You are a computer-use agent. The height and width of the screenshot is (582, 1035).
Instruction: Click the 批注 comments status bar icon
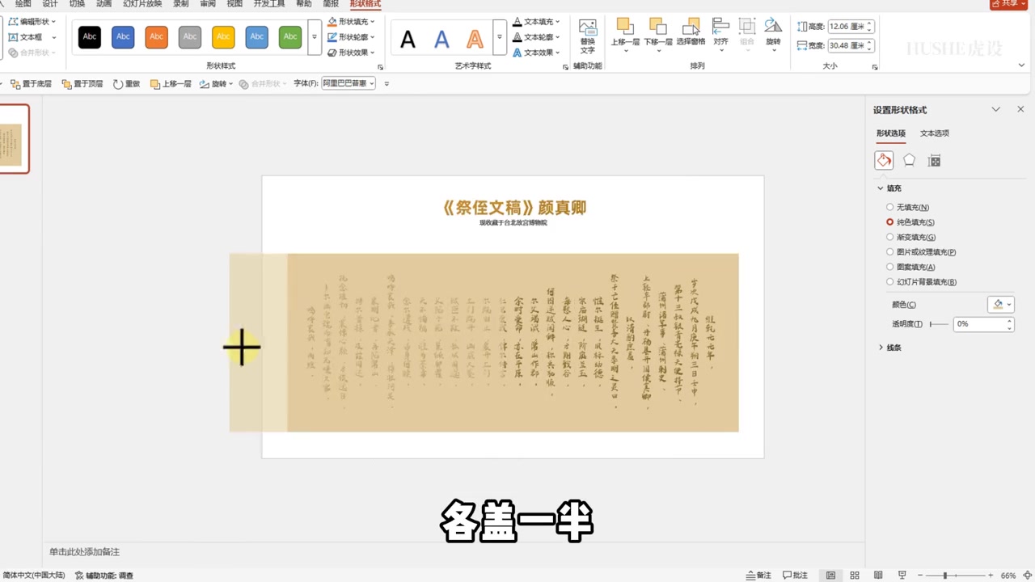pos(796,575)
